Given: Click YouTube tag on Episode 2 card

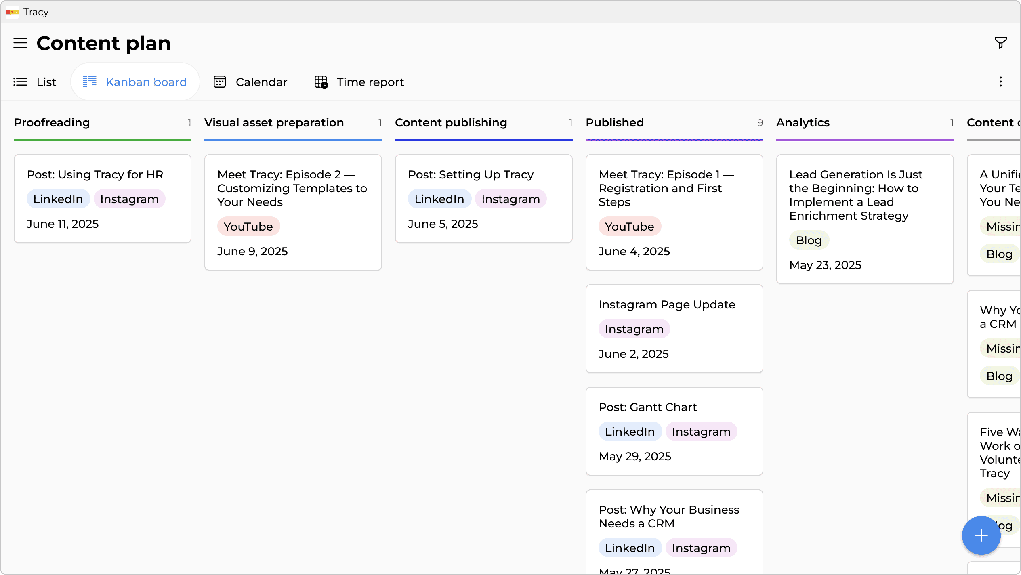Looking at the screenshot, I should tap(248, 227).
